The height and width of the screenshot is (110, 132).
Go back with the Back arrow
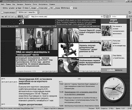click(6, 16)
